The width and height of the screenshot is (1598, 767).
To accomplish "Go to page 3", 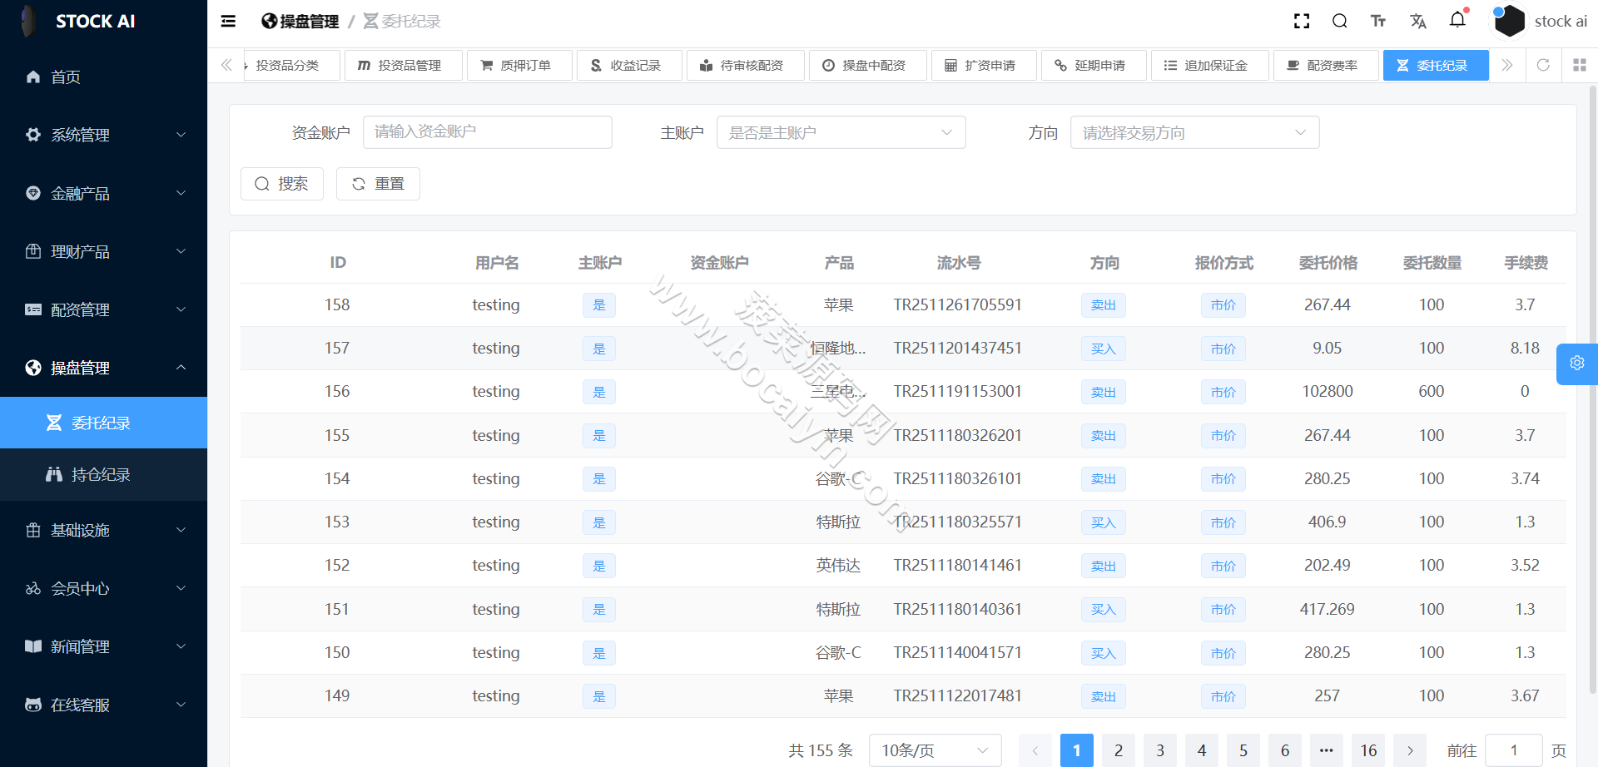I will 1160,750.
